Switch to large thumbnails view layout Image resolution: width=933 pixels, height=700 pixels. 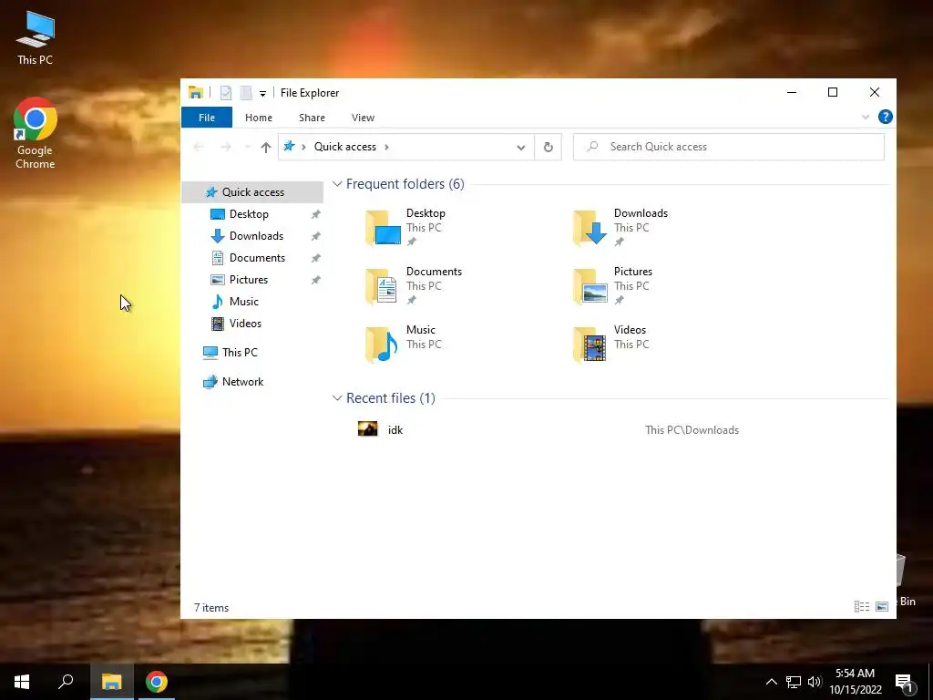click(882, 606)
